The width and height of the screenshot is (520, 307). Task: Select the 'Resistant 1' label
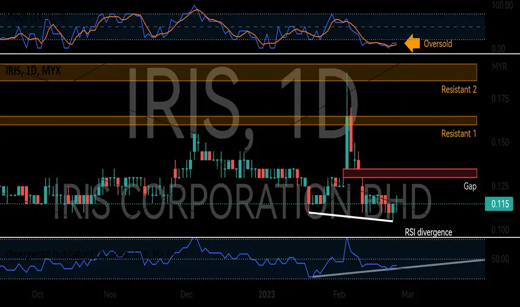pos(459,134)
